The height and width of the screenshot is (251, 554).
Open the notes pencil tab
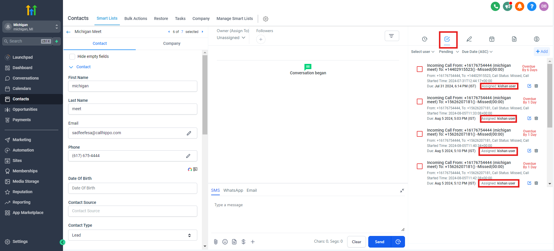469,39
